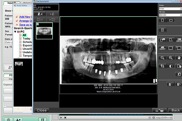Select the Unverifi… search query
Image resolution: width=182 pixels, height=121 pixels.
click(27, 49)
